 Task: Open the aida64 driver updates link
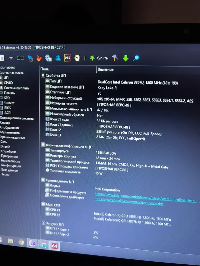(x=129, y=201)
